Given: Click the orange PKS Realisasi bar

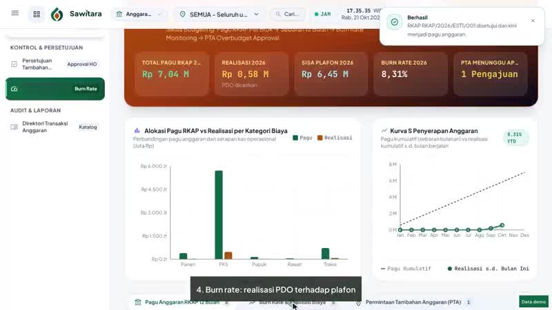Looking at the screenshot, I should (x=228, y=256).
